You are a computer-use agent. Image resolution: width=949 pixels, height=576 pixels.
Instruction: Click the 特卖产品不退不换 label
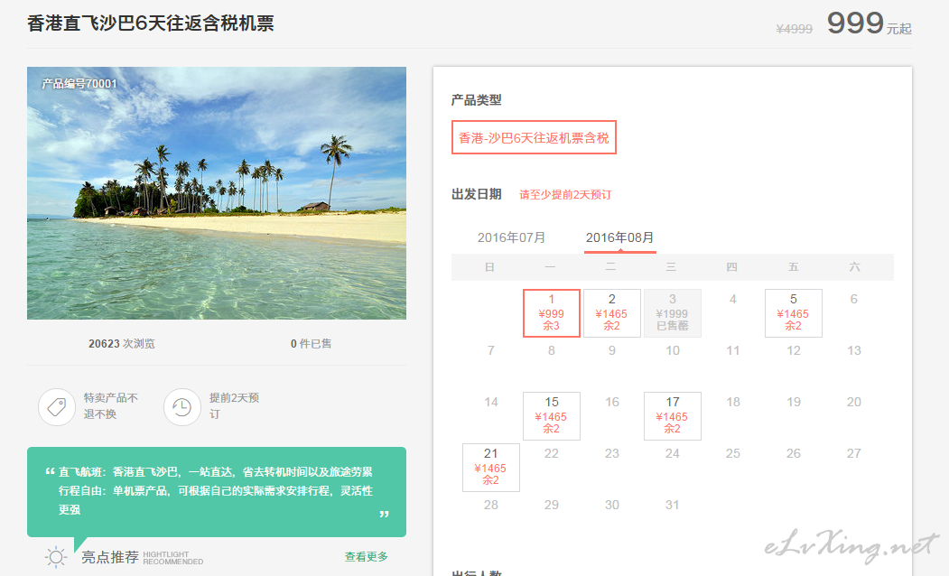coord(111,406)
